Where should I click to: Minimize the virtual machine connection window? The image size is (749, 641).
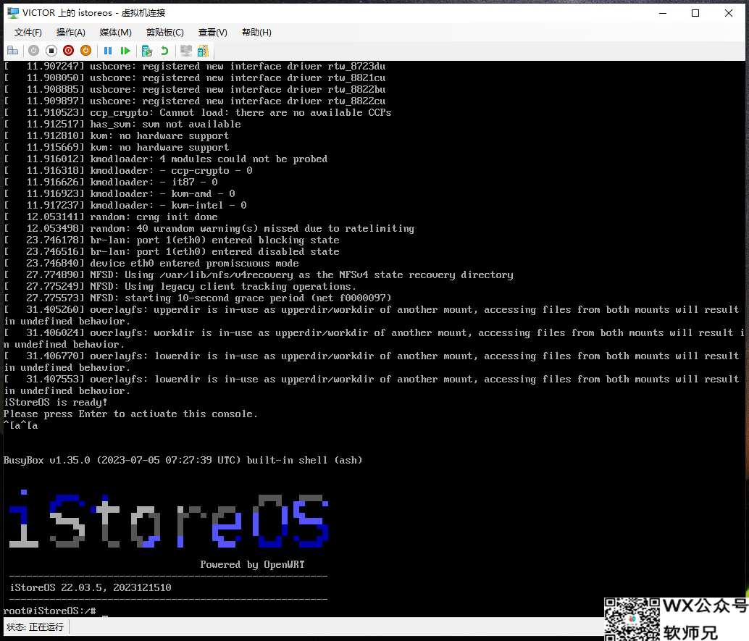(663, 13)
